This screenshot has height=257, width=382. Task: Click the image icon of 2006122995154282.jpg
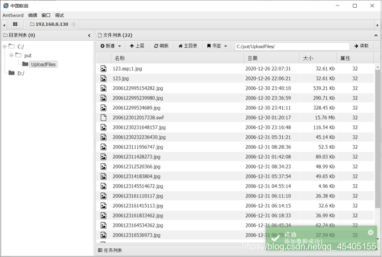coord(104,88)
